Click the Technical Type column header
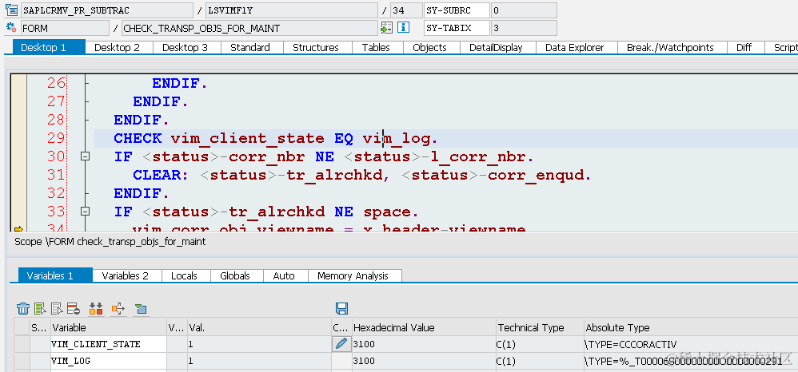Screen dimensions: 798x372 (x=540, y=328)
